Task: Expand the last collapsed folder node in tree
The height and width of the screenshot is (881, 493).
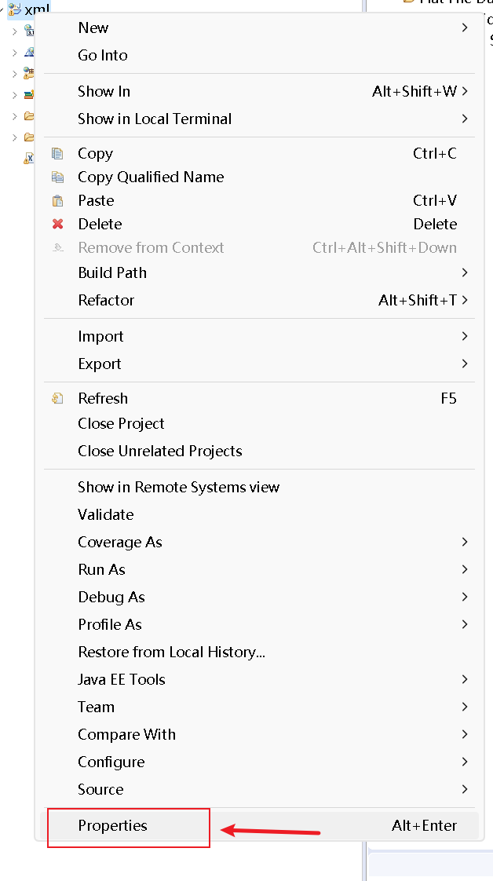Action: pos(14,137)
